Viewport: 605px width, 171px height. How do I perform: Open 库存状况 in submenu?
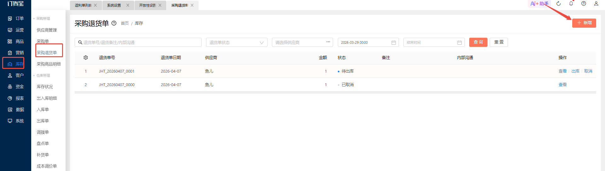45,87
